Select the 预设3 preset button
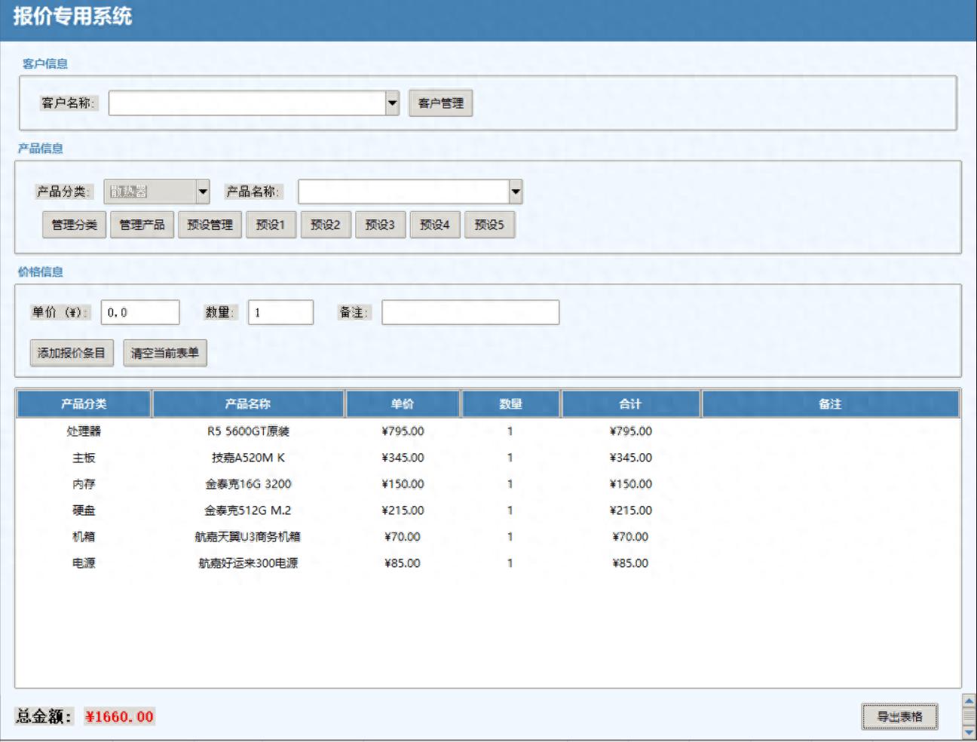 381,225
